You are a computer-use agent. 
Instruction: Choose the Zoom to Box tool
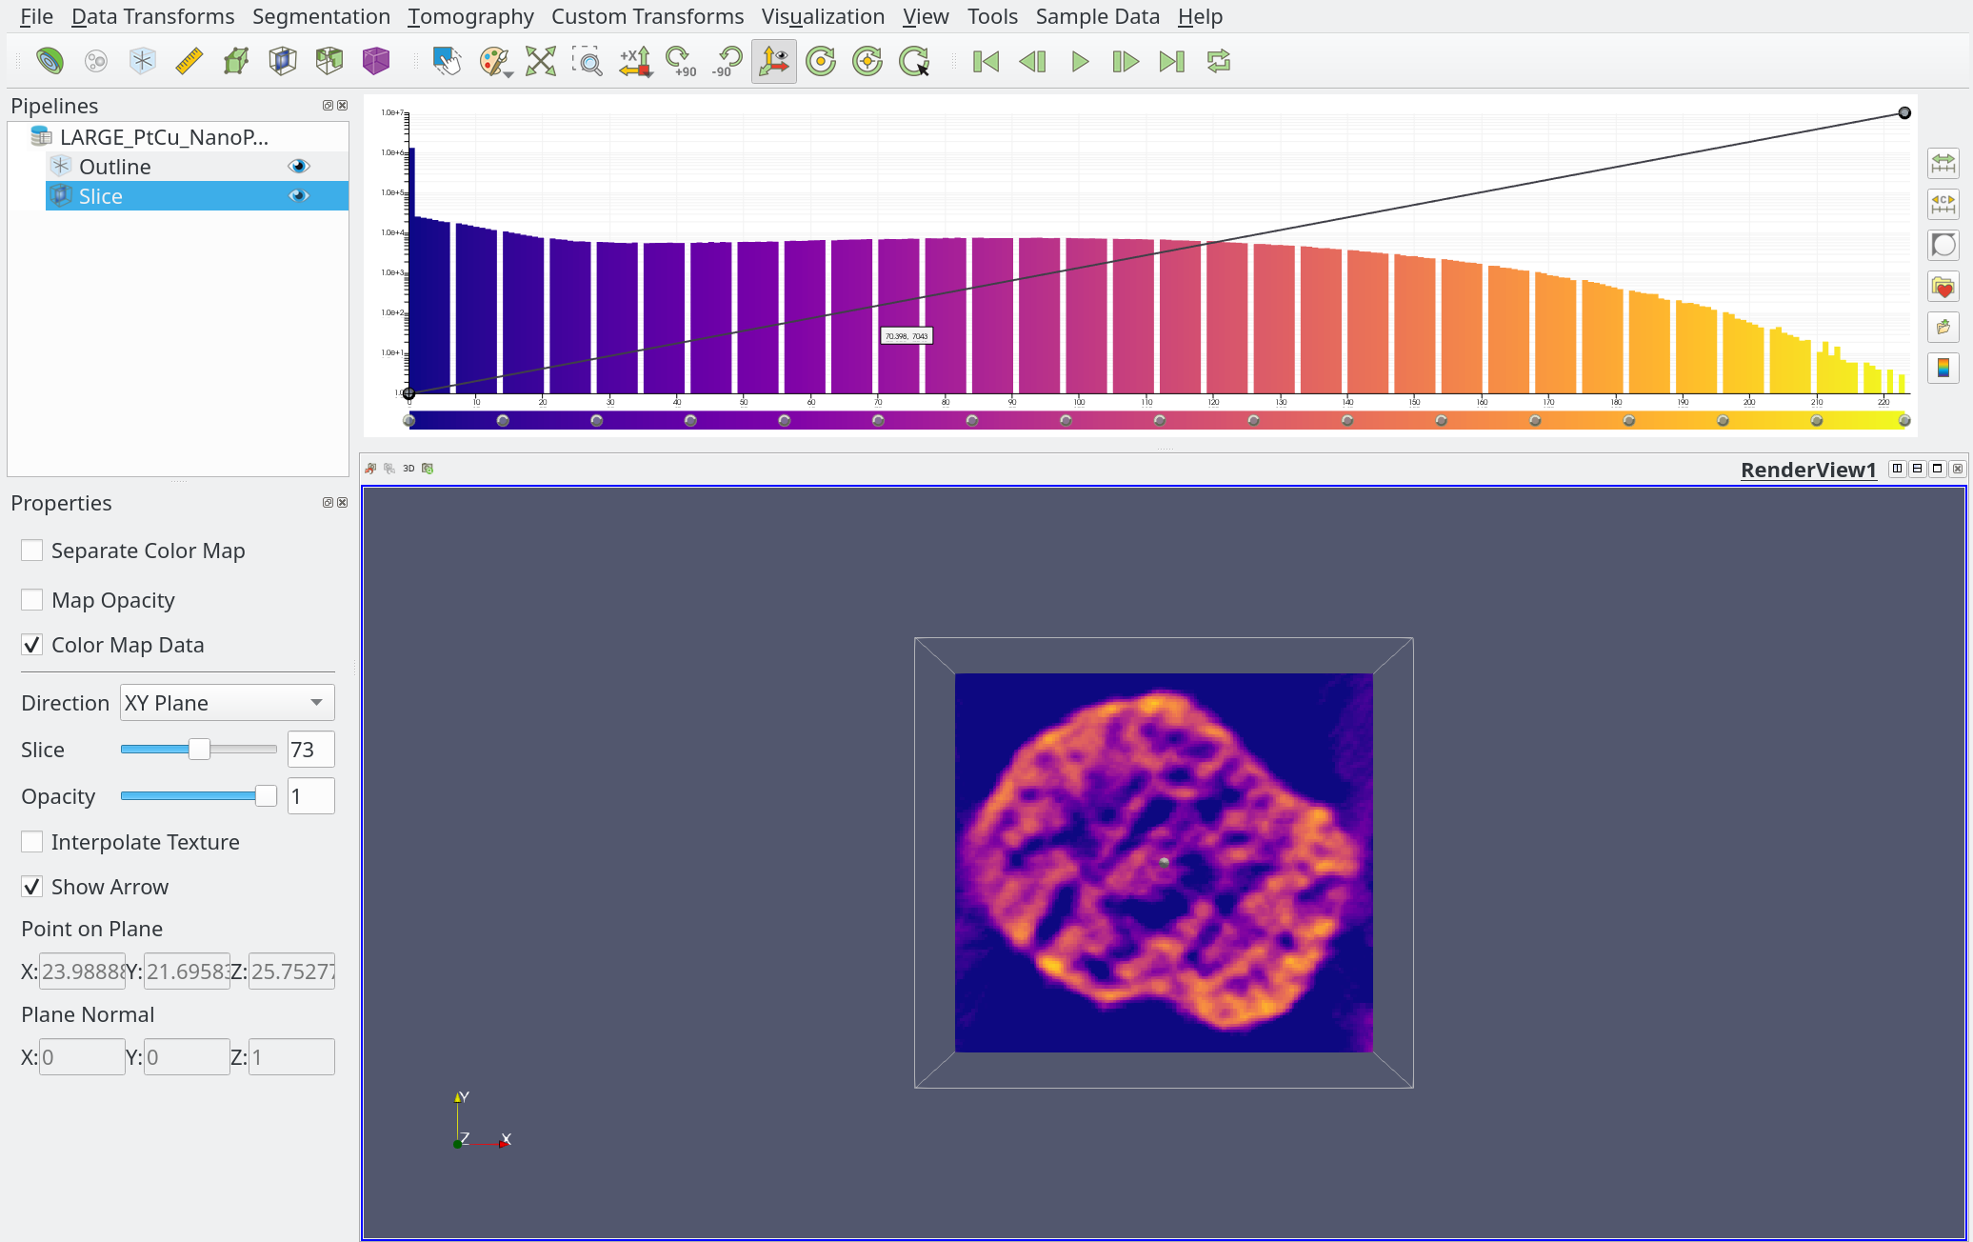588,61
